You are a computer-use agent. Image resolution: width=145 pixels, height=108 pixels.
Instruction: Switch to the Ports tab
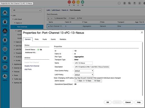click(37, 39)
